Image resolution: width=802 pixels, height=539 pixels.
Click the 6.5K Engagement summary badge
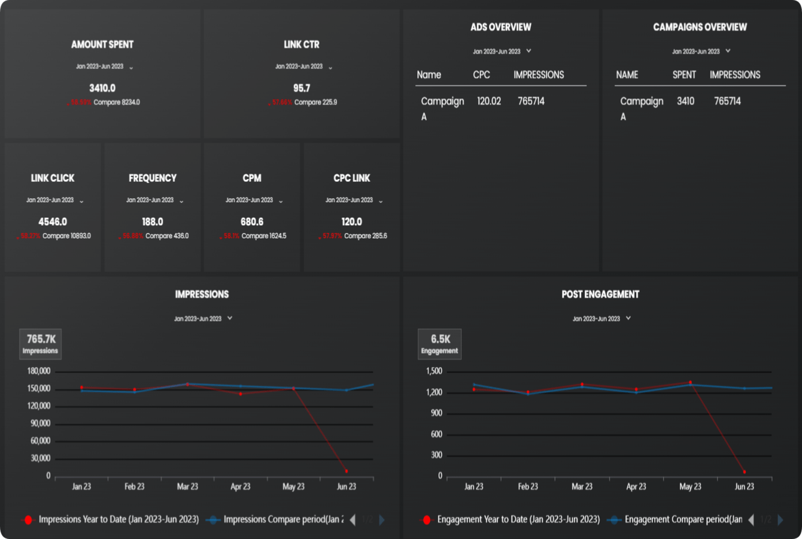[x=439, y=344]
